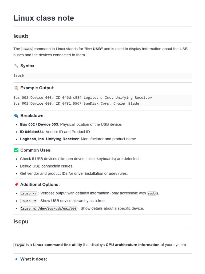This screenshot has width=205, height=274.
Task: Click the lsusb syntax code block
Action: pos(102,75)
